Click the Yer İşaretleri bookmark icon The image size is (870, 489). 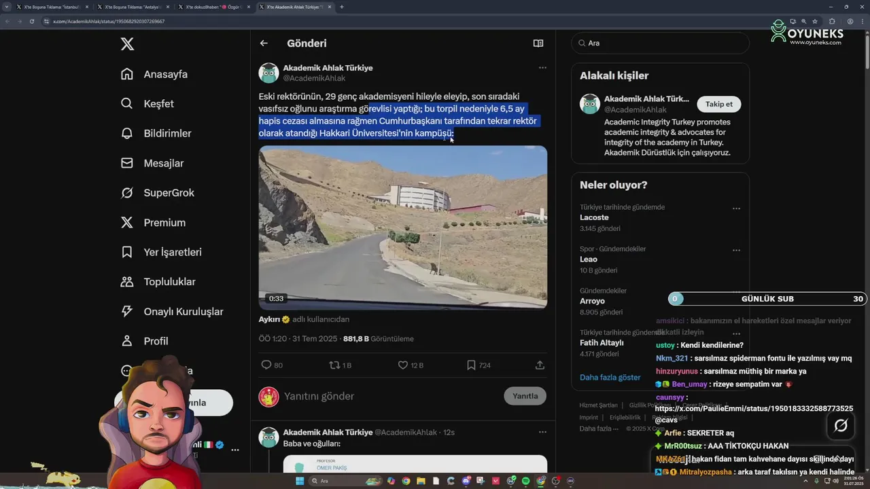(x=126, y=252)
